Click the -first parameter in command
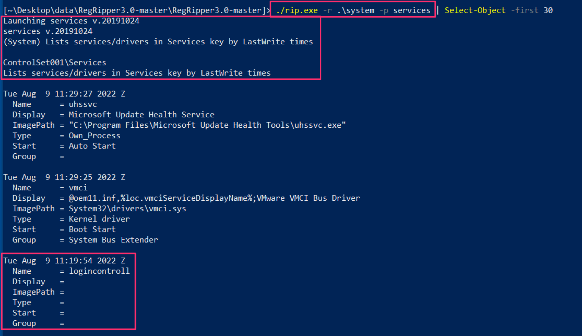The width and height of the screenshot is (582, 336). point(524,10)
